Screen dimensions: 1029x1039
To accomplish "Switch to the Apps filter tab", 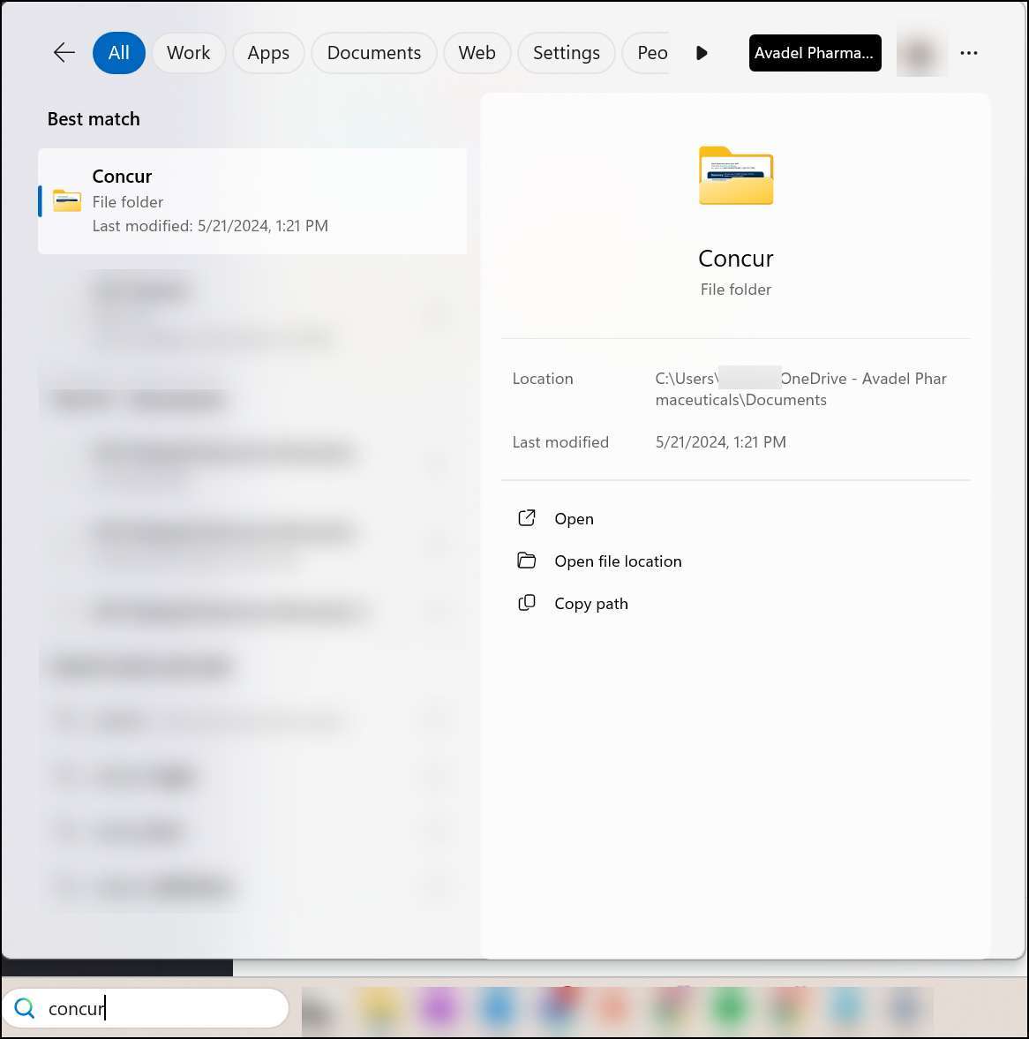I will 268,52.
